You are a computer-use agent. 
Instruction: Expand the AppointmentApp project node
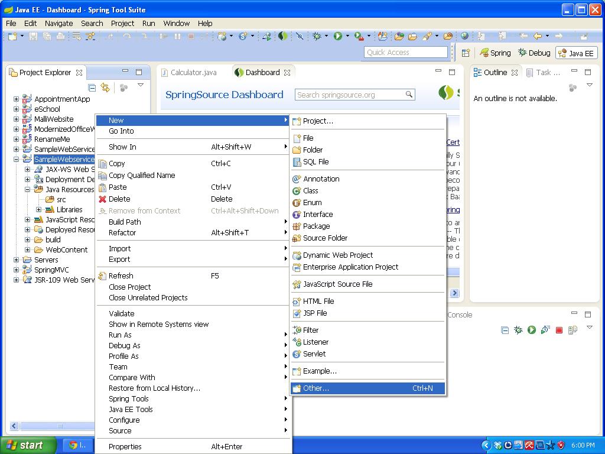(x=16, y=99)
